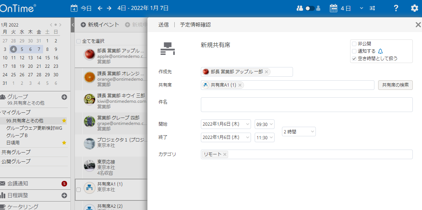Click 予定情報確認 in dialog header
Screen dimensions: 422x210
[195, 25]
